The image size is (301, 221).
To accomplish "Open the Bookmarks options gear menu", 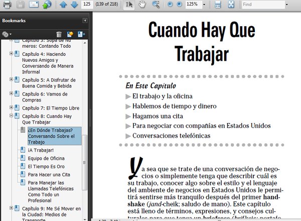I will pos(7,34).
